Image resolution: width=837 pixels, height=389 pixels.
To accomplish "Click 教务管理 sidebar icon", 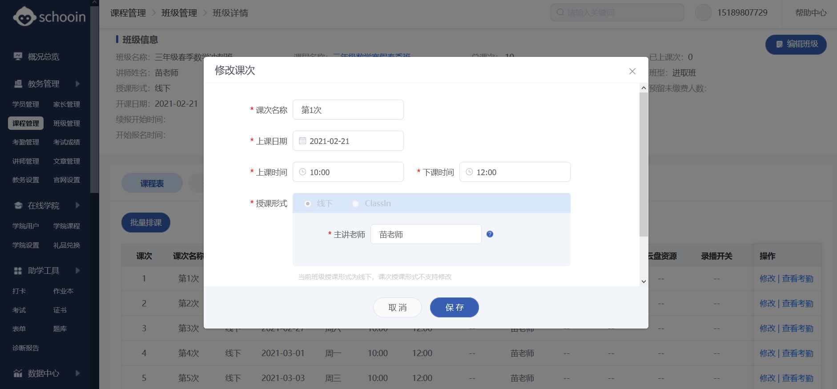I will pos(18,84).
